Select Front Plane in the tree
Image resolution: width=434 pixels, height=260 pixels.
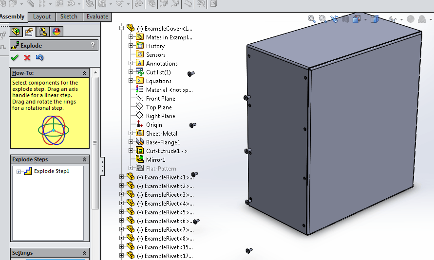161,99
